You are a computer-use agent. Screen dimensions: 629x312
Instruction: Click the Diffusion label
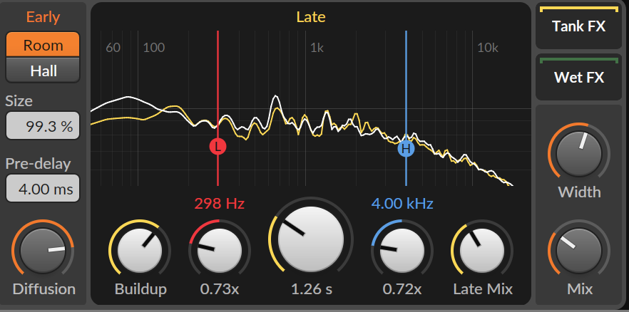pyautogui.click(x=44, y=289)
